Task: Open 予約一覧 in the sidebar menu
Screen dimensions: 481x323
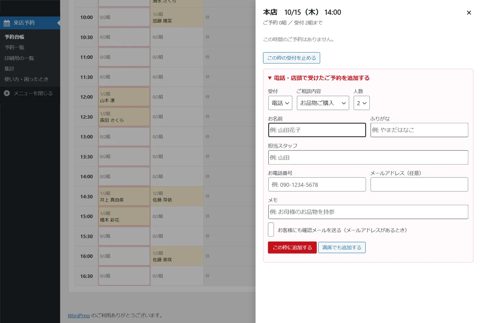Action: tap(14, 47)
